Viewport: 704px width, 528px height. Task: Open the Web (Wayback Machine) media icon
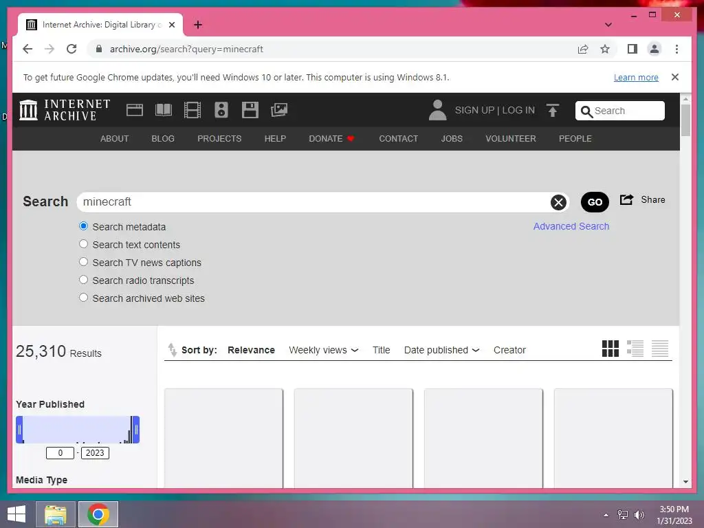pos(134,110)
